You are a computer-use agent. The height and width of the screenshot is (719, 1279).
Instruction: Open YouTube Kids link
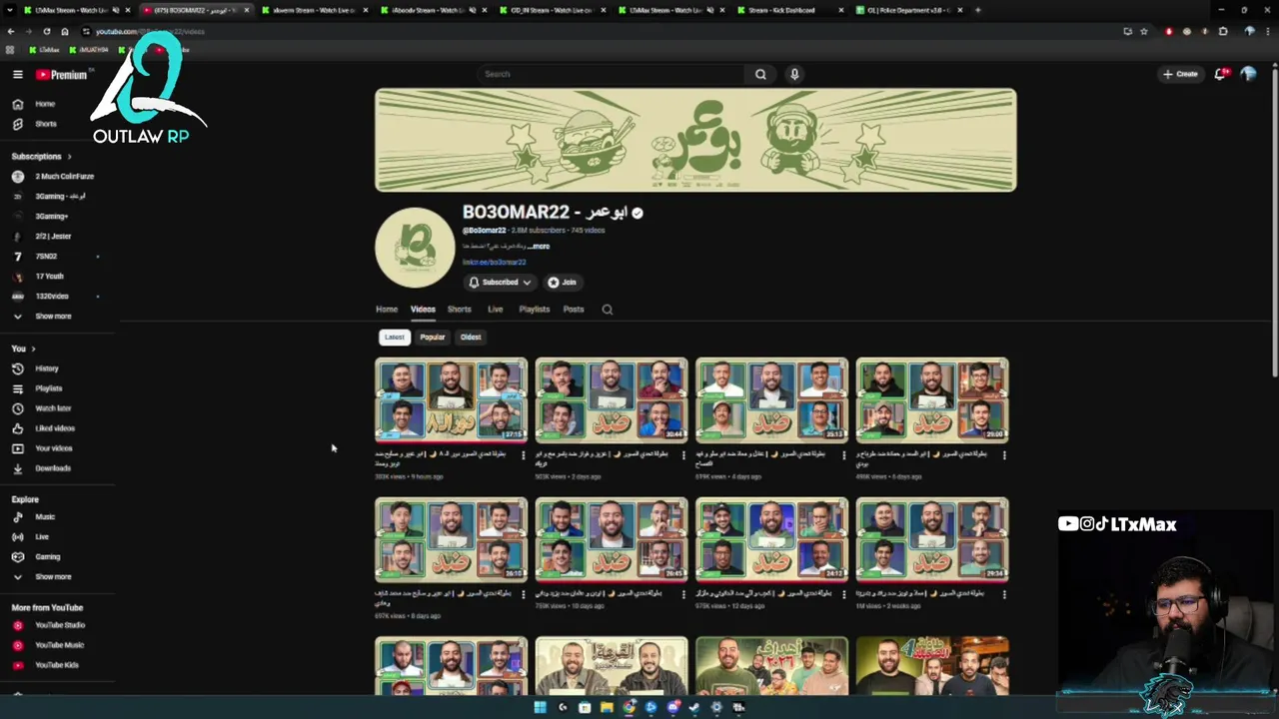[x=56, y=665]
